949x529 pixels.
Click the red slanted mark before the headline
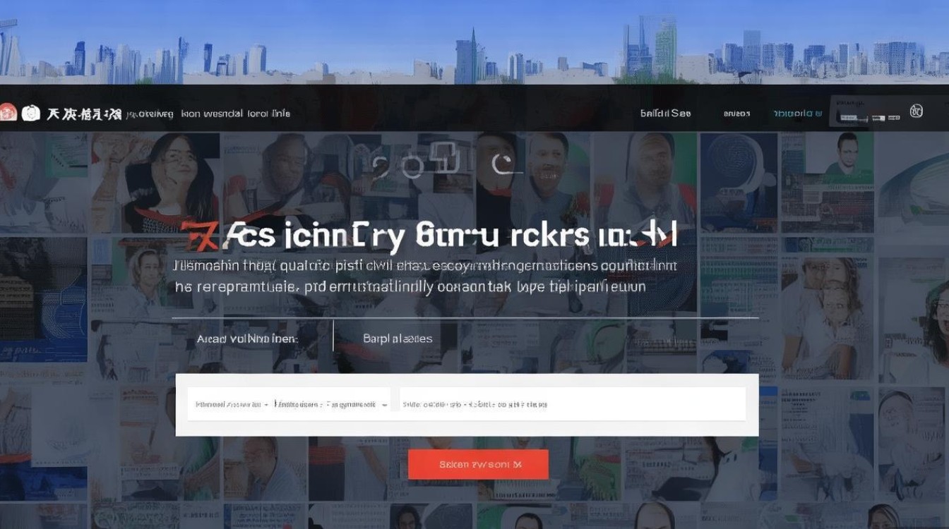[x=198, y=236]
